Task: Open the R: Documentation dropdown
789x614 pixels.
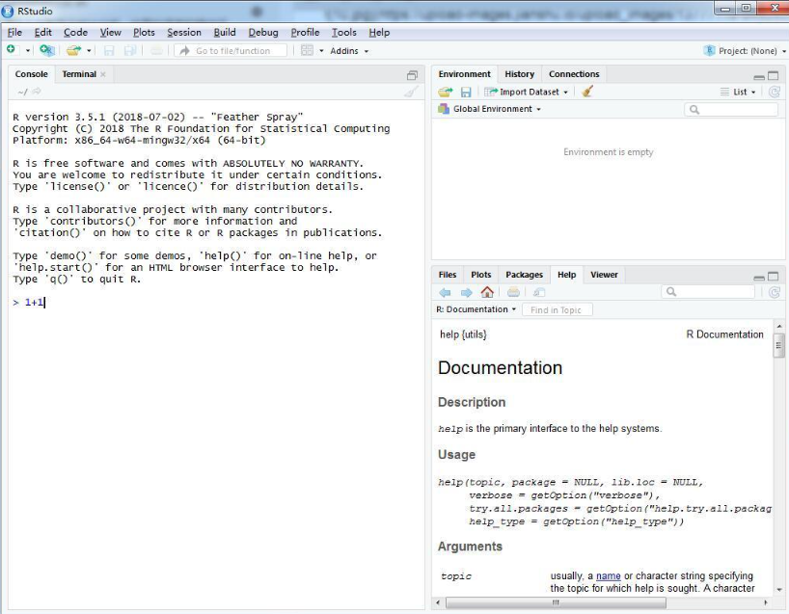Action: (476, 309)
